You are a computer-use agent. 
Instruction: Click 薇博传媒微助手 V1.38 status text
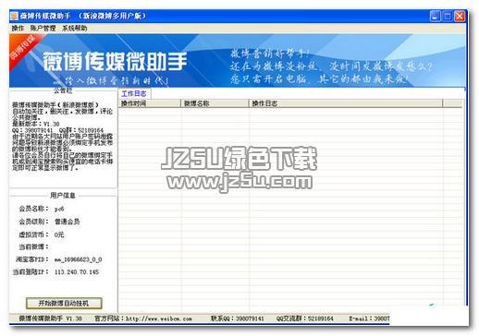click(x=51, y=318)
